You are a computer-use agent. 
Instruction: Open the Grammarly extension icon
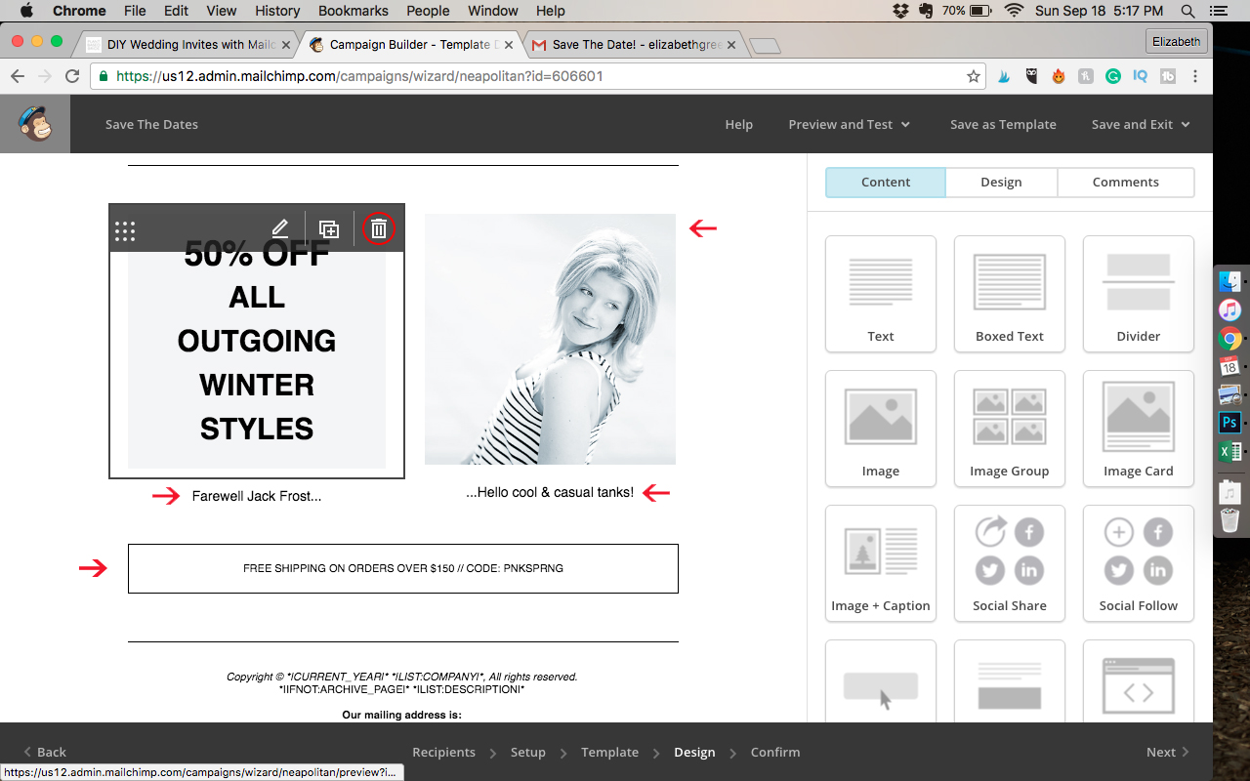[1113, 76]
